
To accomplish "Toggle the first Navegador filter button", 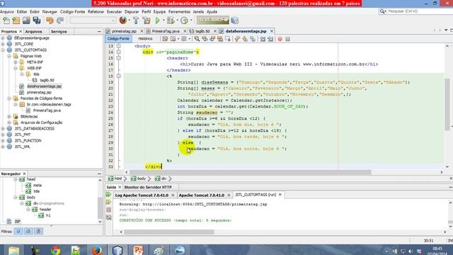I will click(x=18, y=232).
